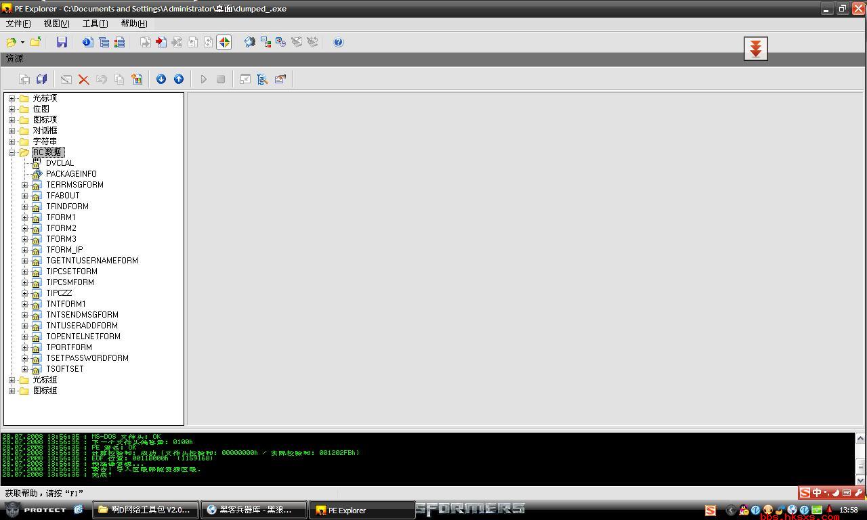Click the gray Play triangle button
The width and height of the screenshot is (867, 520).
coord(203,79)
